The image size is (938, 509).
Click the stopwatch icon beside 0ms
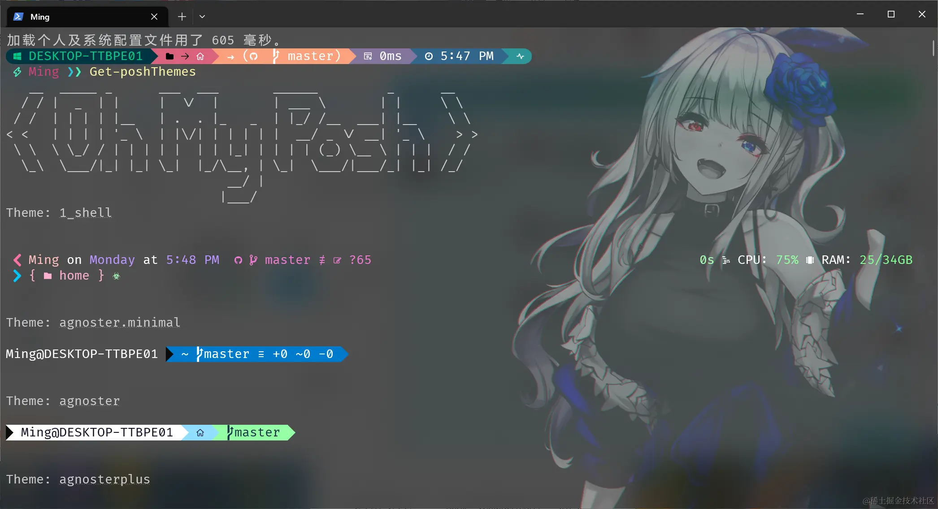point(368,56)
